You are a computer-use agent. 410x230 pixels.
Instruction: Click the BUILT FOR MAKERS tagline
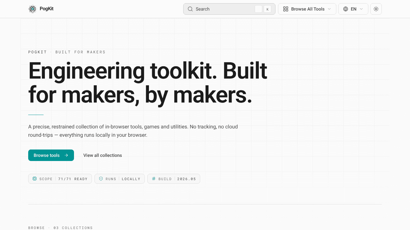point(80,52)
